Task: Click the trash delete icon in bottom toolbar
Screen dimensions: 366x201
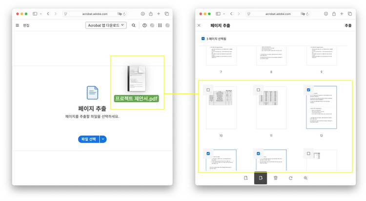Action: coord(276,178)
